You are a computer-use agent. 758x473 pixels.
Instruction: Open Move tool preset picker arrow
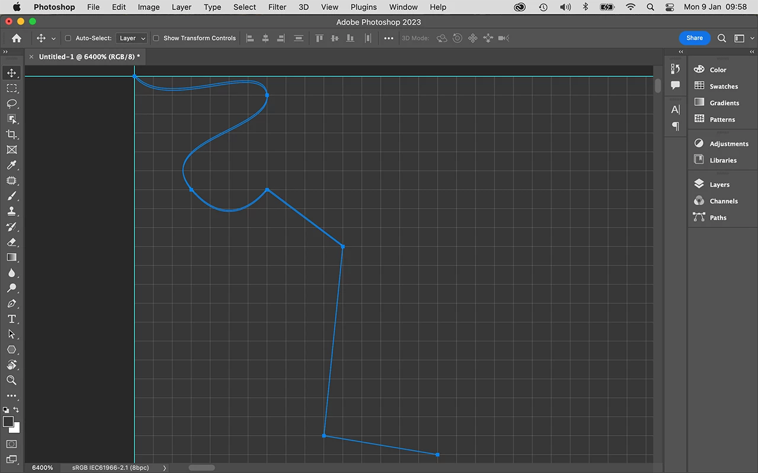(x=53, y=38)
